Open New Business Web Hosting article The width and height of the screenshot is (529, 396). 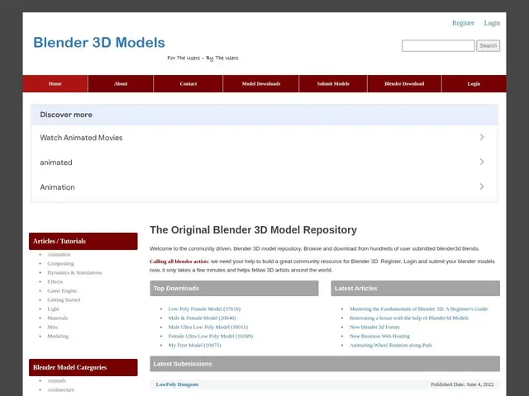(379, 336)
